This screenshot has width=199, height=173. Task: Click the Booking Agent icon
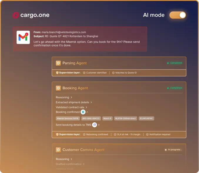click(x=58, y=88)
